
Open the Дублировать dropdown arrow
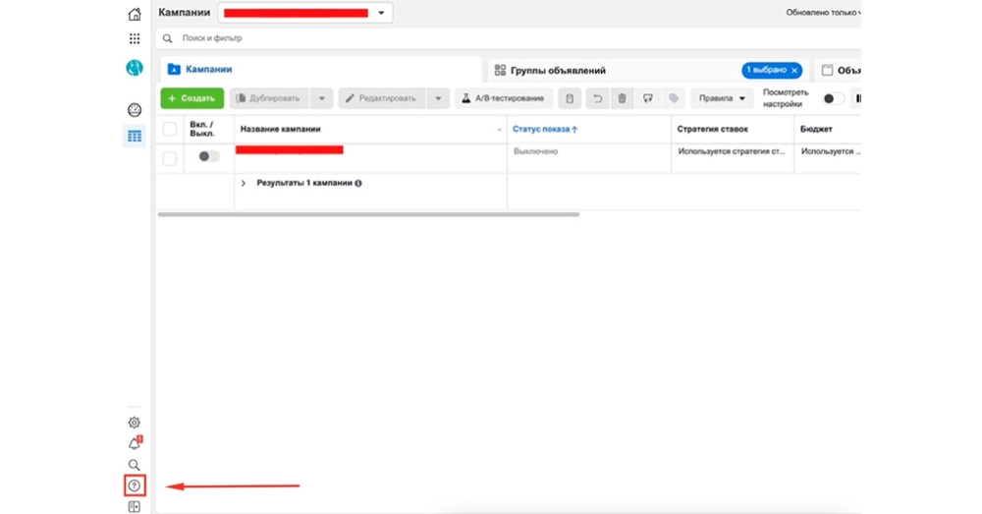click(x=322, y=98)
